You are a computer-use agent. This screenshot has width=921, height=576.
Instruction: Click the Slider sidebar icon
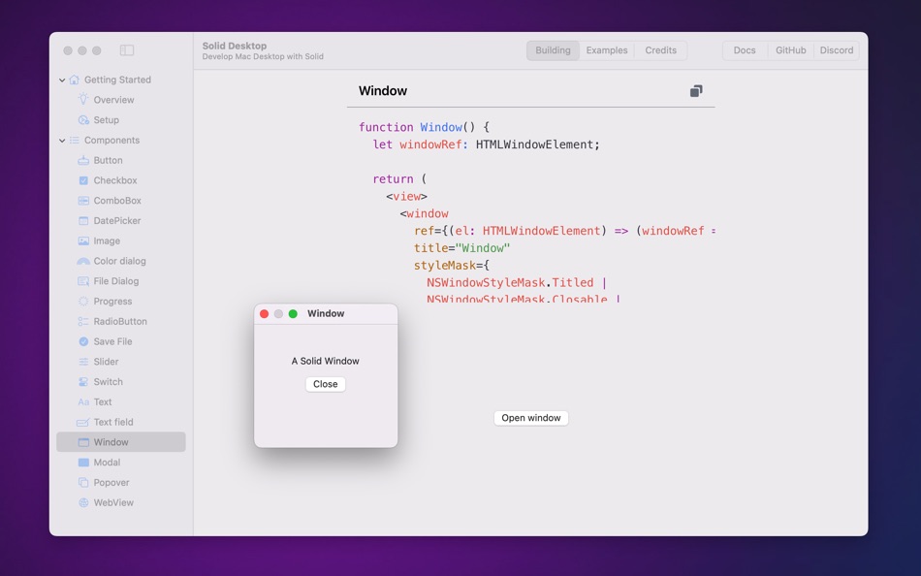[x=83, y=362]
